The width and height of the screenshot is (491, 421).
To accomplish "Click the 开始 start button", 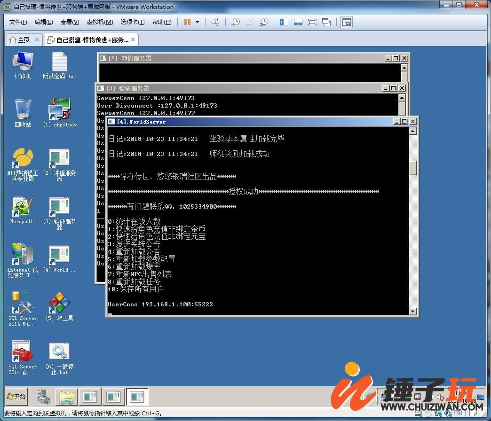I will point(16,396).
